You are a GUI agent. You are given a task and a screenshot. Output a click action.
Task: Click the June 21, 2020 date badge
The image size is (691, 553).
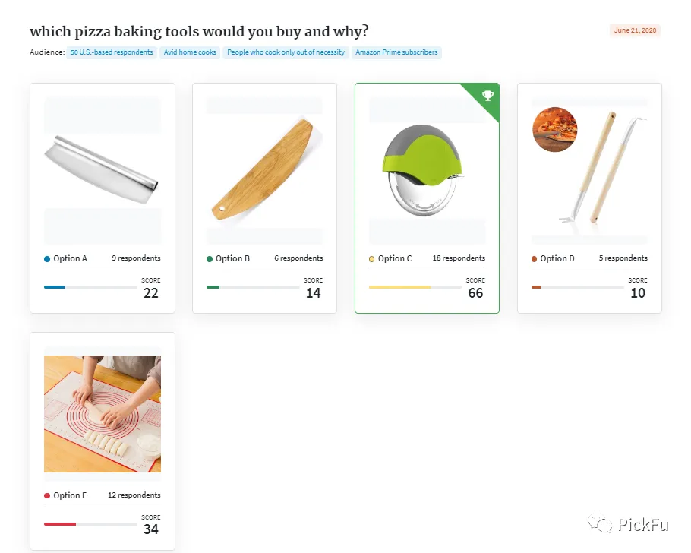635,30
